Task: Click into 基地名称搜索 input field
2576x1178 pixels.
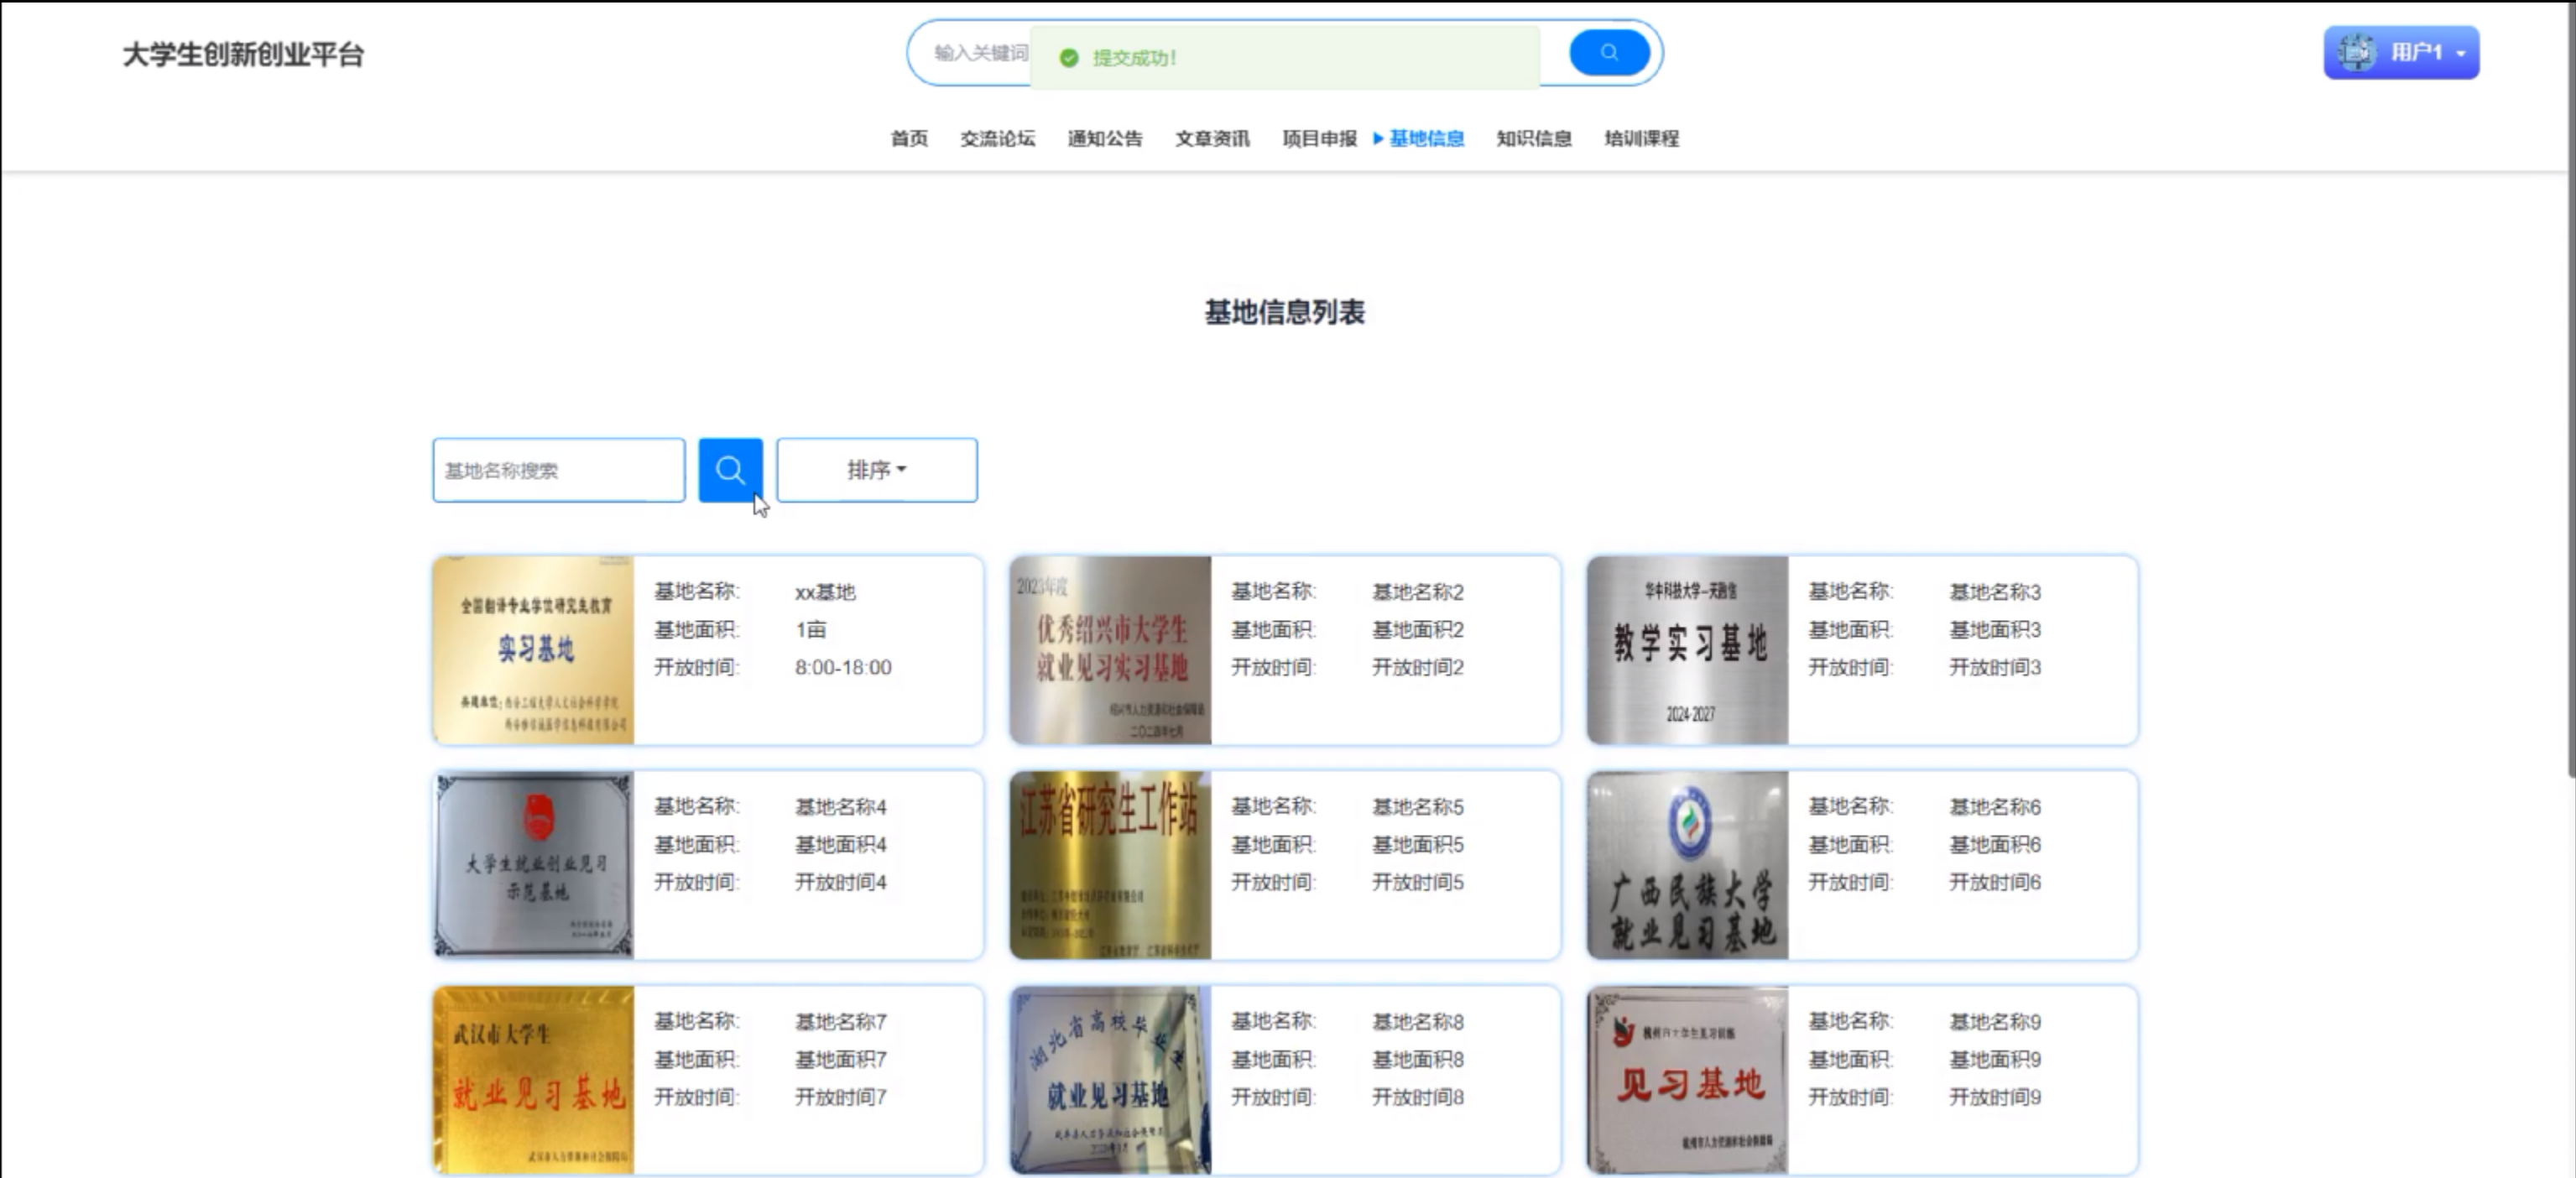Action: (558, 469)
